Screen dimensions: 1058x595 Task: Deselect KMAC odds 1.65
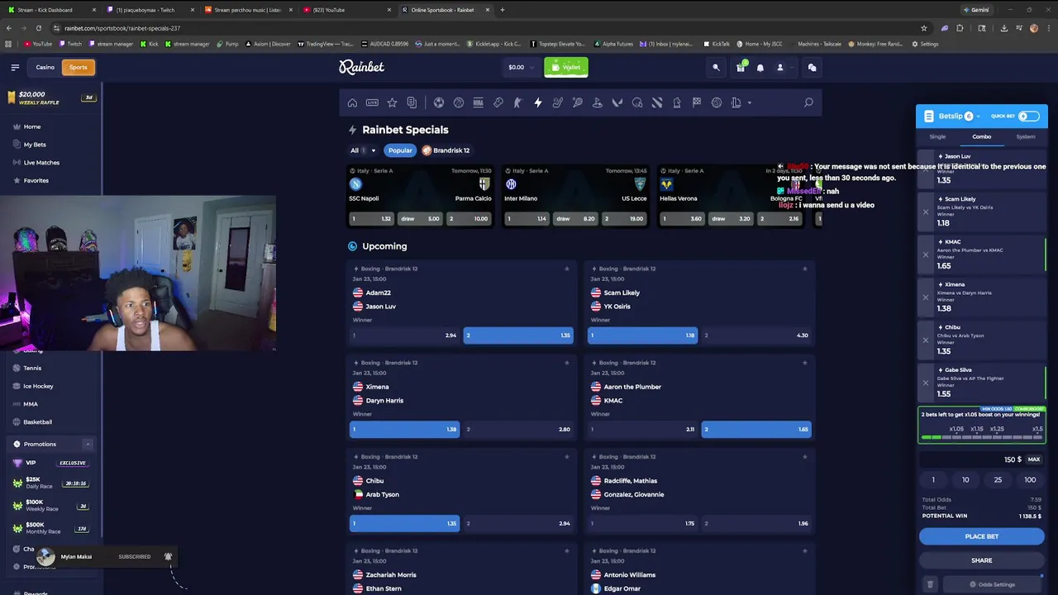pyautogui.click(x=756, y=430)
